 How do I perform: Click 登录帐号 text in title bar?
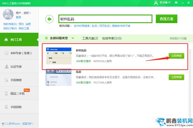click(165, 3)
